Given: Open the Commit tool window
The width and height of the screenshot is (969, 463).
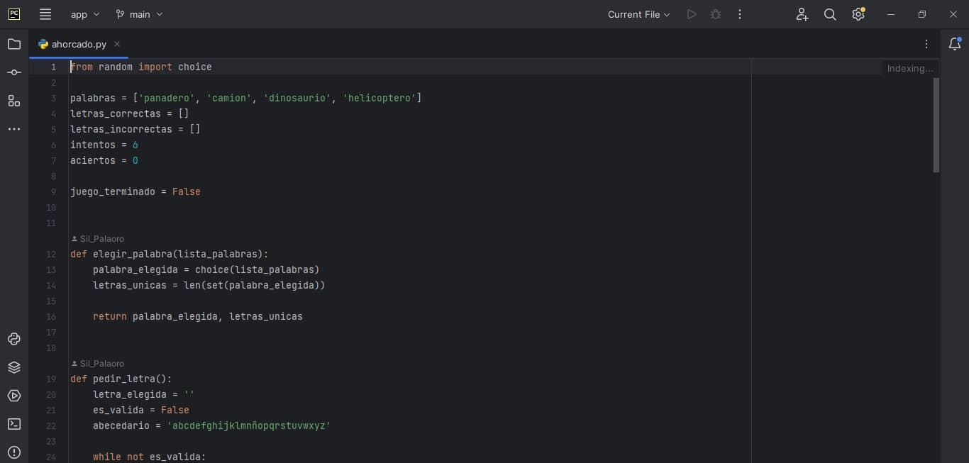Looking at the screenshot, I should tap(14, 72).
